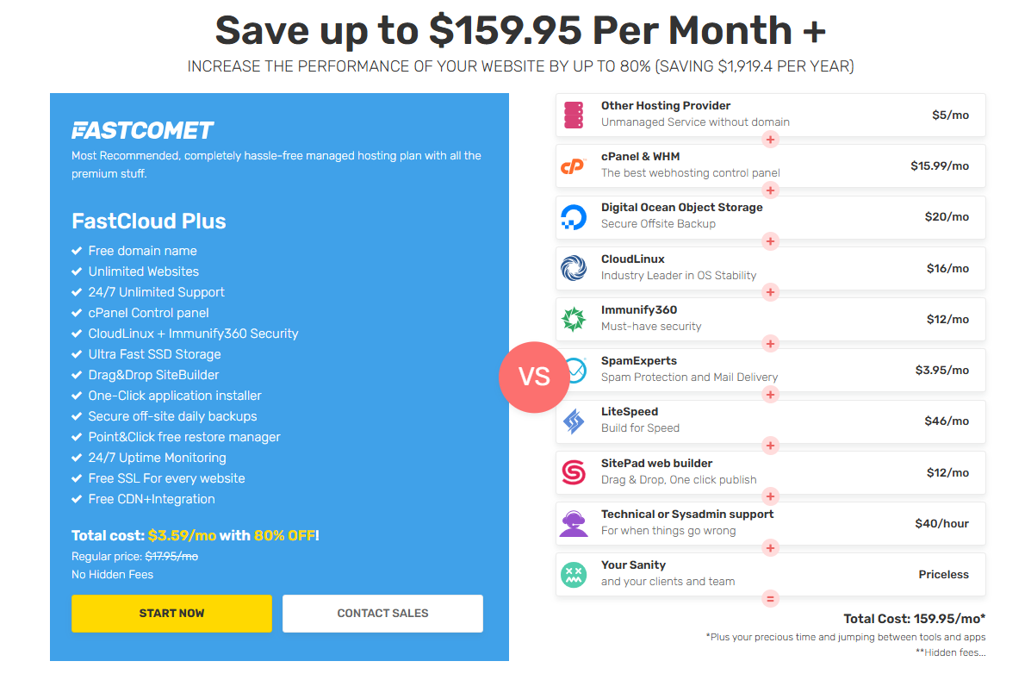Click the CONTACT SALES button
Image resolution: width=1031 pixels, height=680 pixels.
382,613
